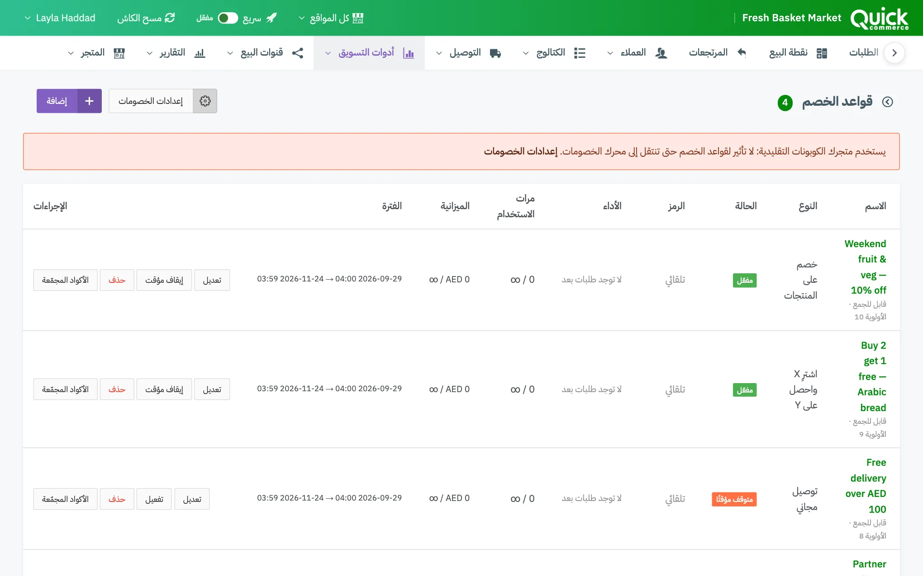This screenshot has width=923, height=576.
Task: Click تفعيل for Free delivery over AED 100
Action: click(x=154, y=499)
